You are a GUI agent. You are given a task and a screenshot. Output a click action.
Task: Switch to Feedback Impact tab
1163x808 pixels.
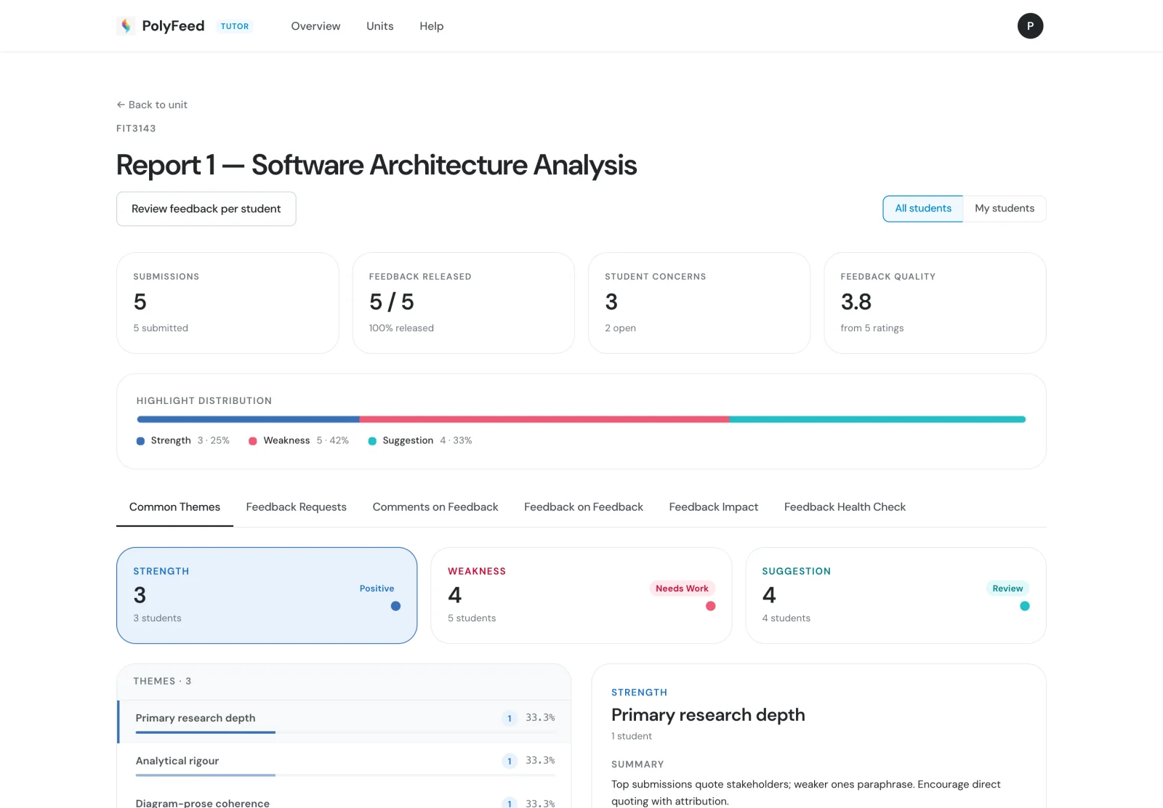(x=713, y=507)
